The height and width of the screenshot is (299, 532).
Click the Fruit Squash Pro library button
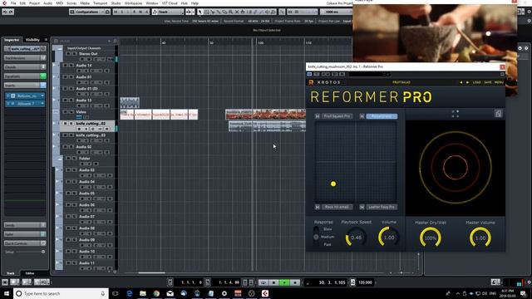pyautogui.click(x=337, y=116)
